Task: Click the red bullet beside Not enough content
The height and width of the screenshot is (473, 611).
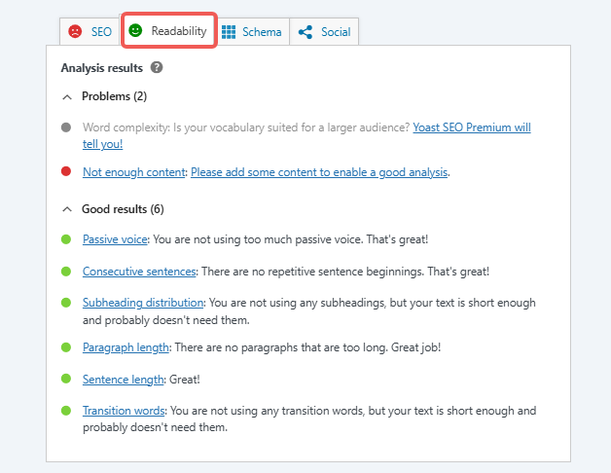Action: tap(66, 172)
